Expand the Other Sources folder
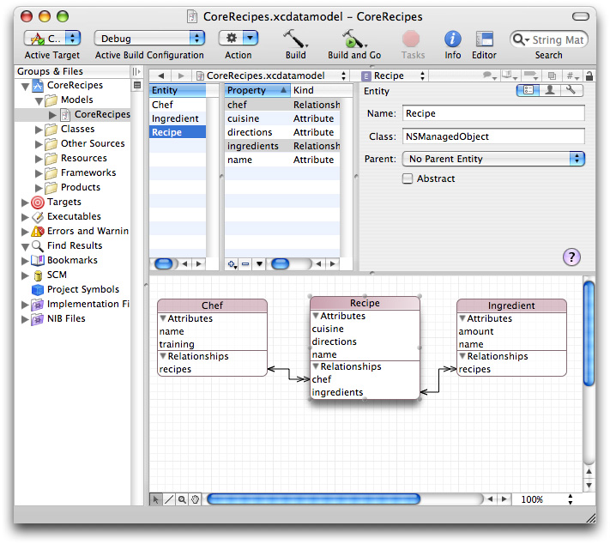Image resolution: width=610 pixels, height=544 pixels. coord(39,144)
